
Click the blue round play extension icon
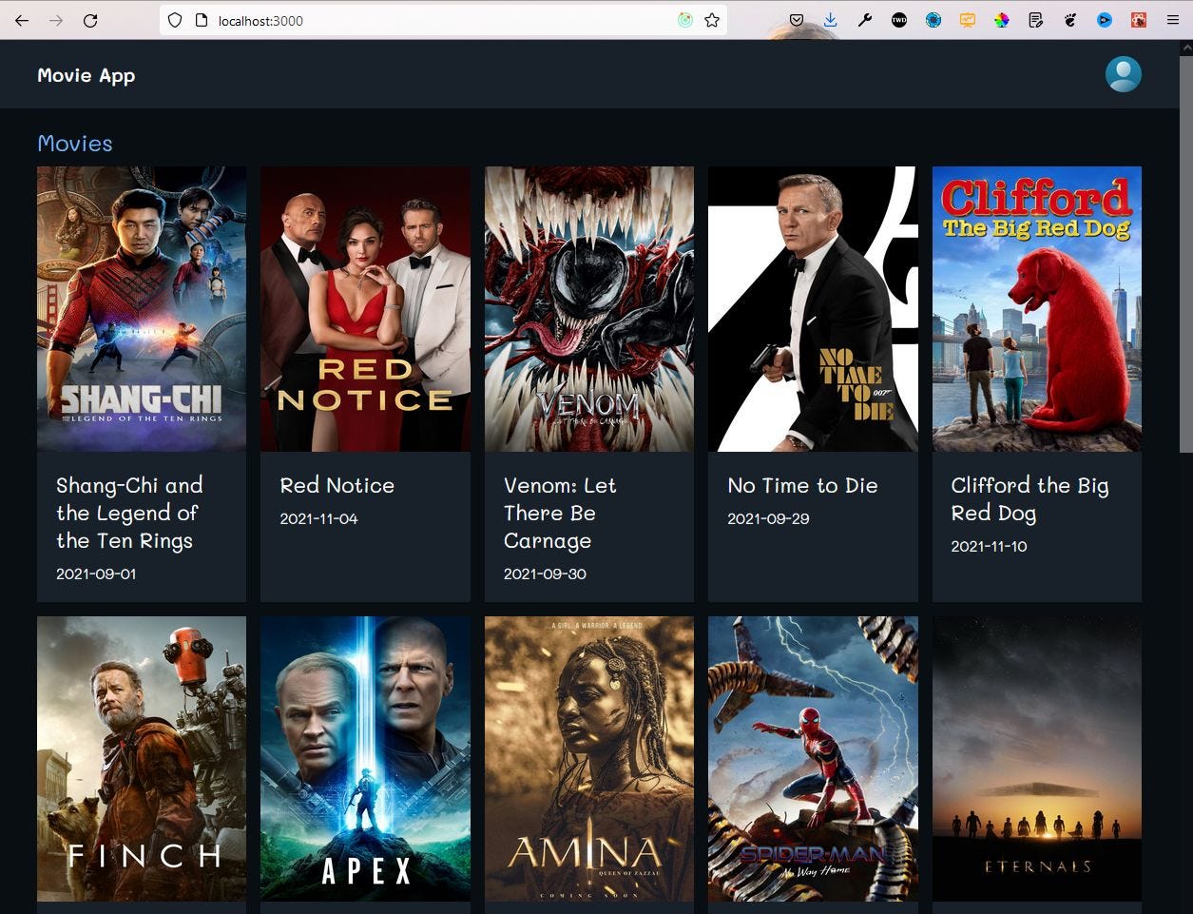[x=1105, y=20]
